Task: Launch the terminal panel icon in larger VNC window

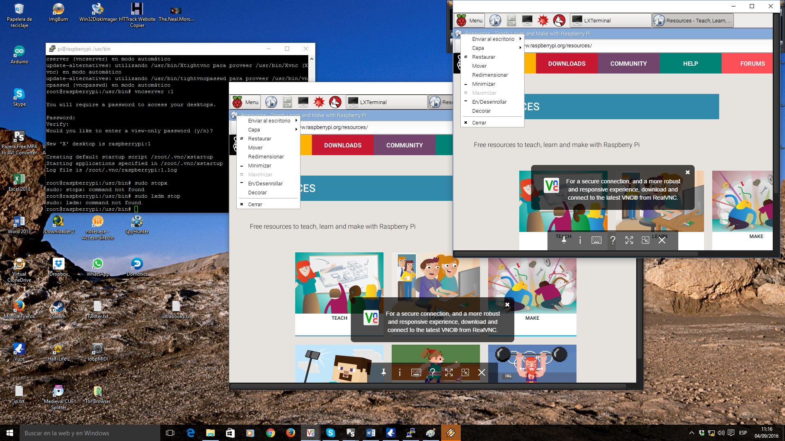Action: (x=303, y=102)
